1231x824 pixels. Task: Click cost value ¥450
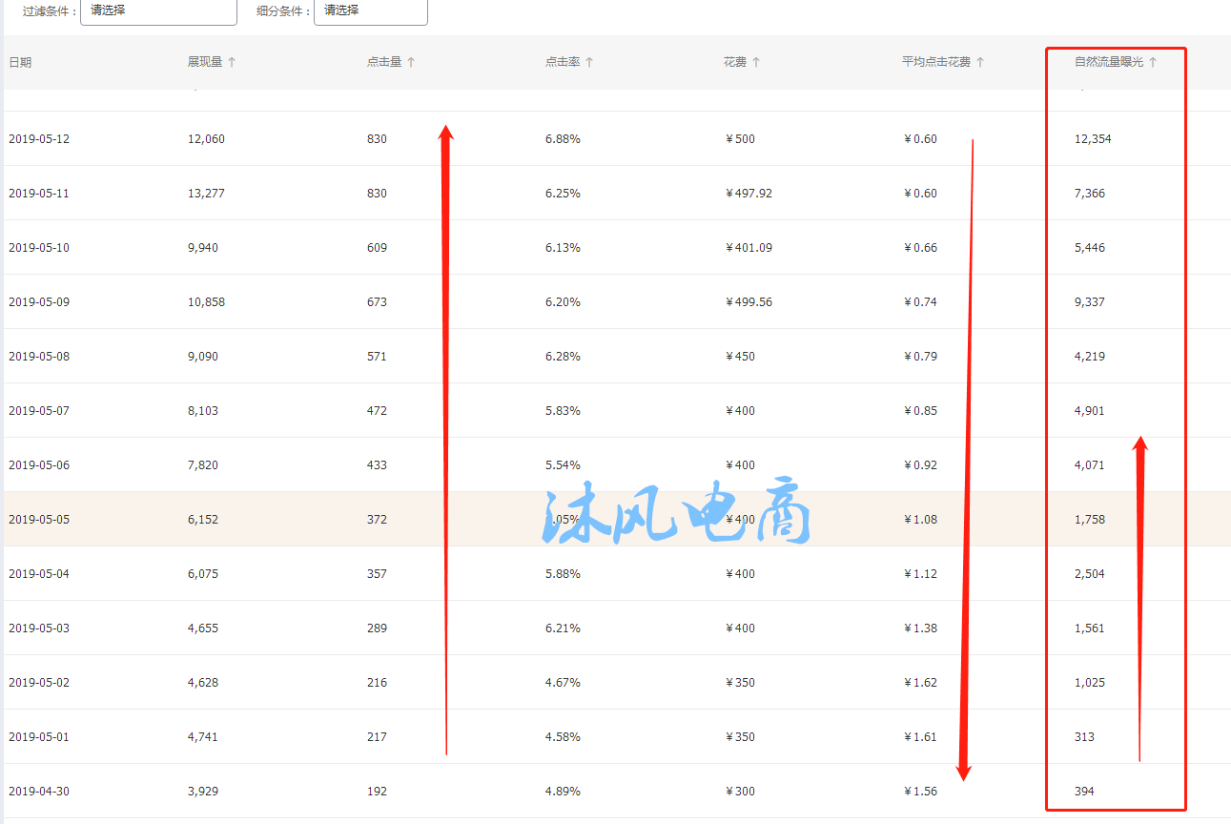click(740, 357)
